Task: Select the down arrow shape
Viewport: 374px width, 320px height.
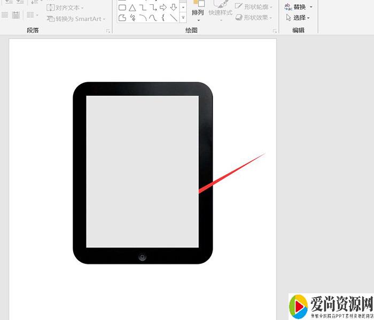Action: [x=174, y=7]
